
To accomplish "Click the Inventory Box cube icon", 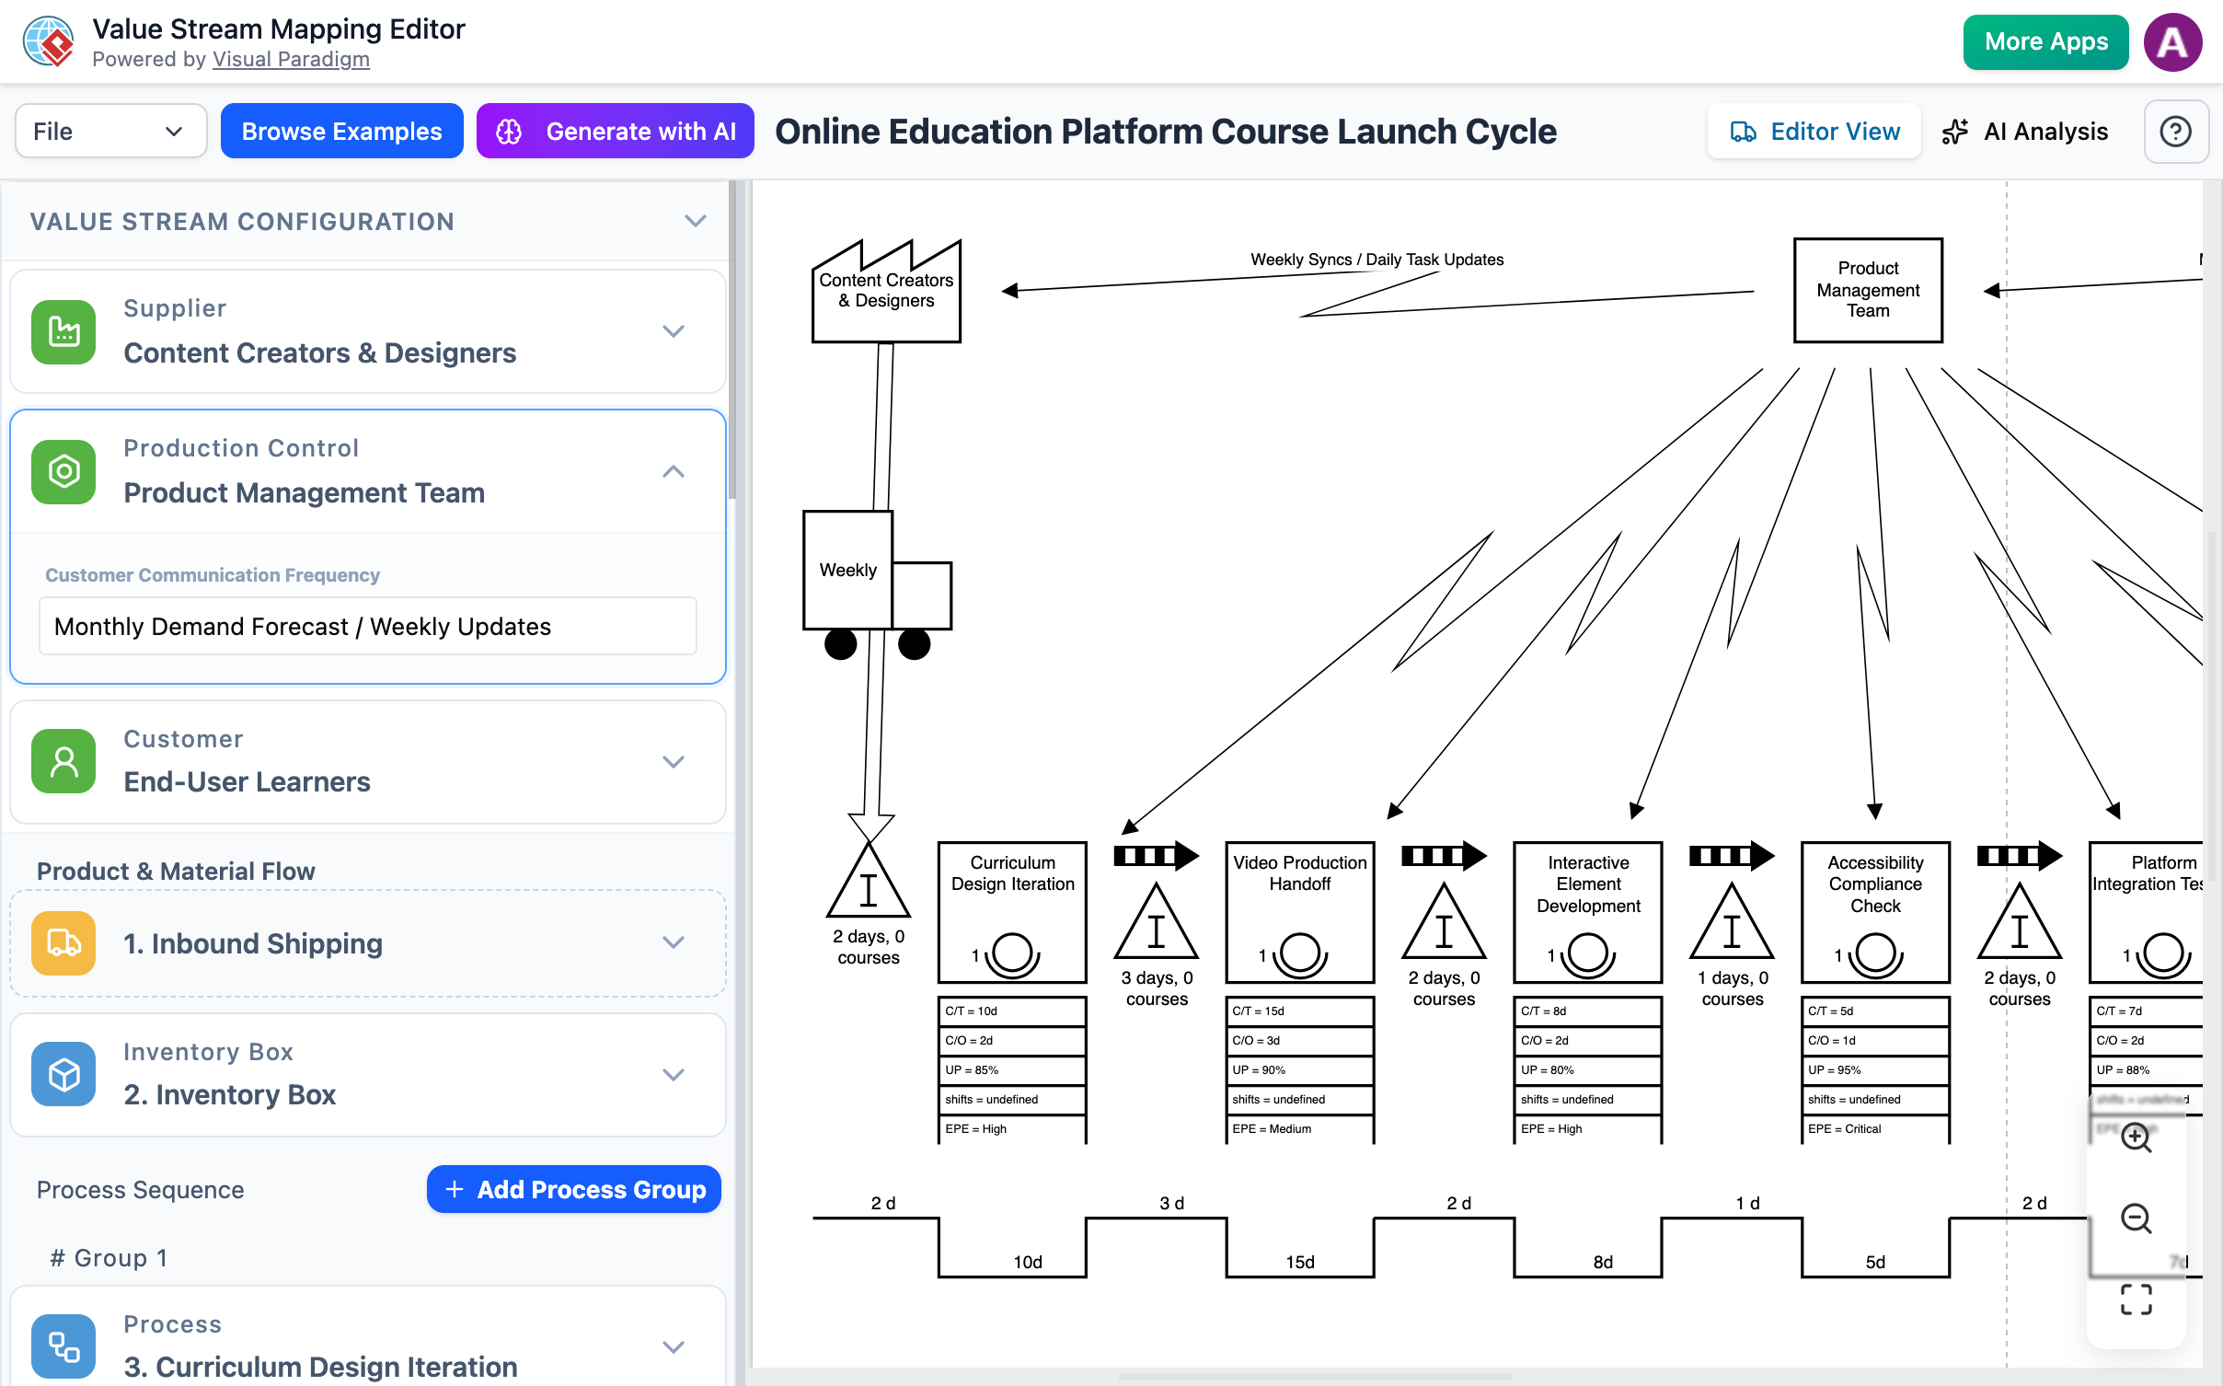I will (x=63, y=1074).
